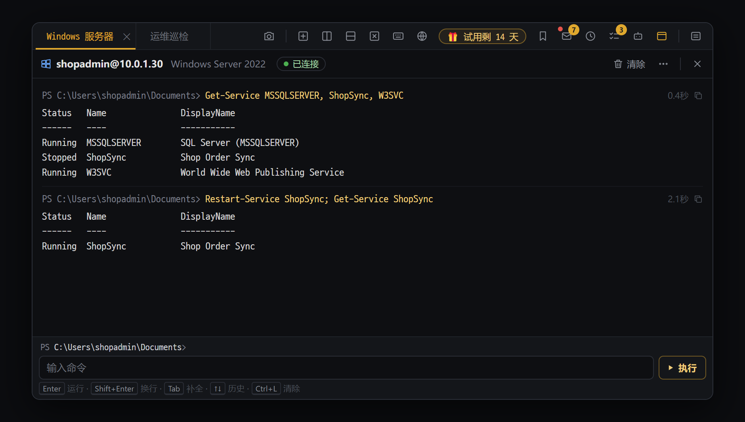The width and height of the screenshot is (745, 422).
Task: Click the Shift+Enter shortcut hint
Action: [x=114, y=389]
